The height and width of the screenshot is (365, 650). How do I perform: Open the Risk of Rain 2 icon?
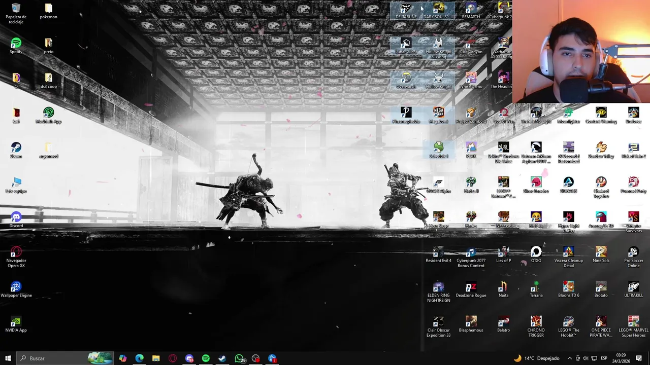[x=633, y=150]
